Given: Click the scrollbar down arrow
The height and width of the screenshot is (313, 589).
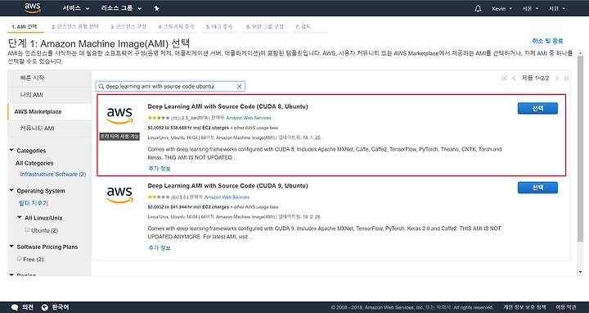Looking at the screenshot, I should coord(580,272).
